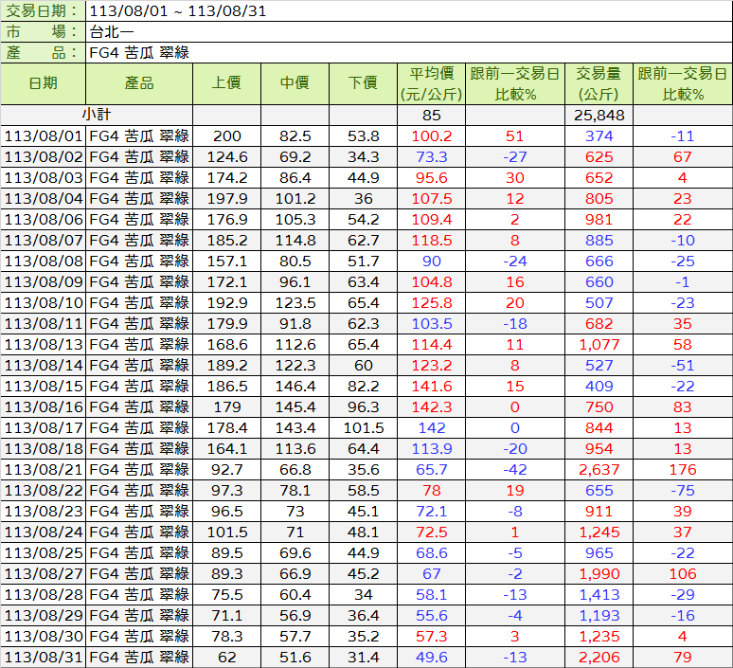Select the 小計 subtotal row label

(96, 115)
